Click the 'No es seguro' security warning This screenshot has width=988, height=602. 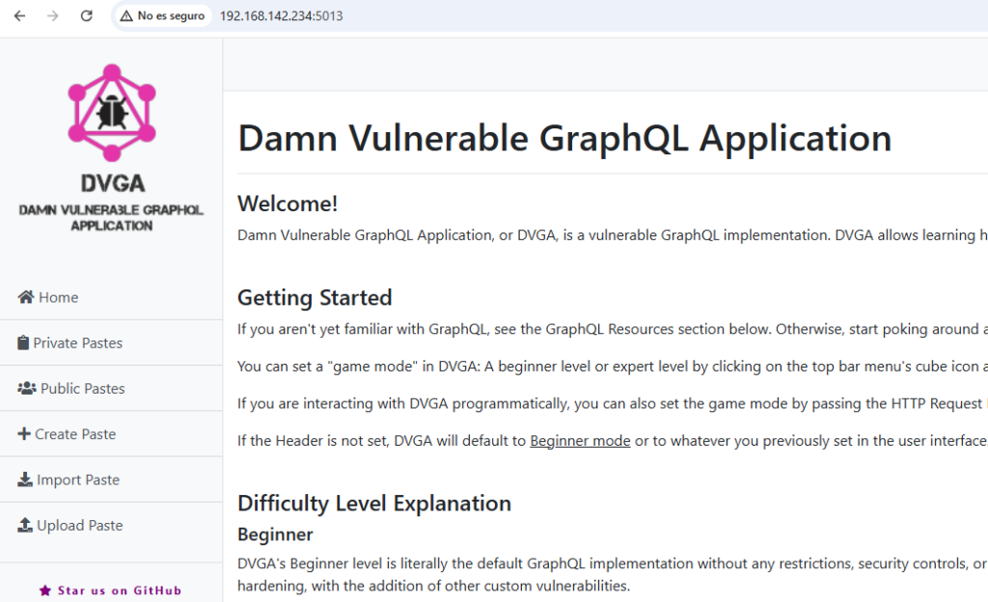pyautogui.click(x=162, y=15)
